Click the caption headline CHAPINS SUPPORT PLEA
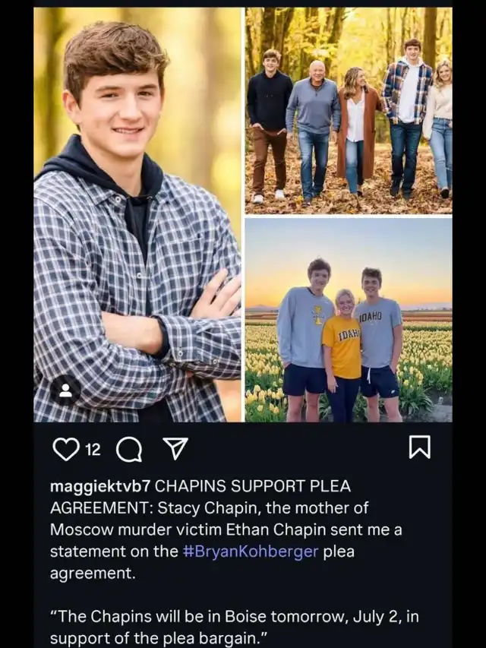This screenshot has height=648, width=486. pyautogui.click(x=253, y=486)
